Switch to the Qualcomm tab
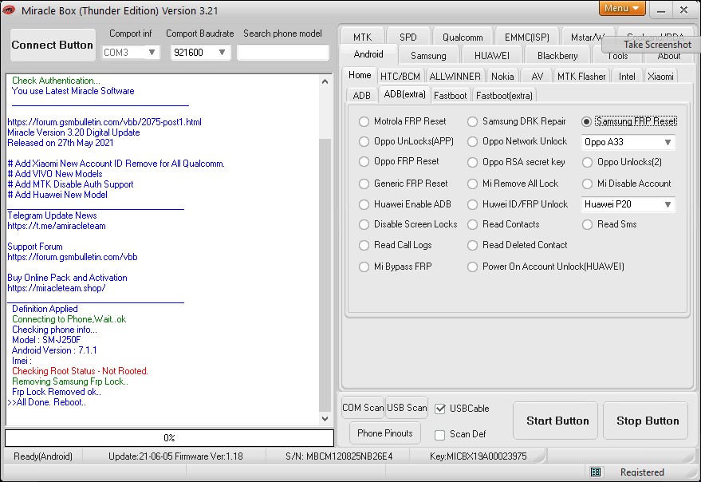Image resolution: width=701 pixels, height=482 pixels. (463, 38)
